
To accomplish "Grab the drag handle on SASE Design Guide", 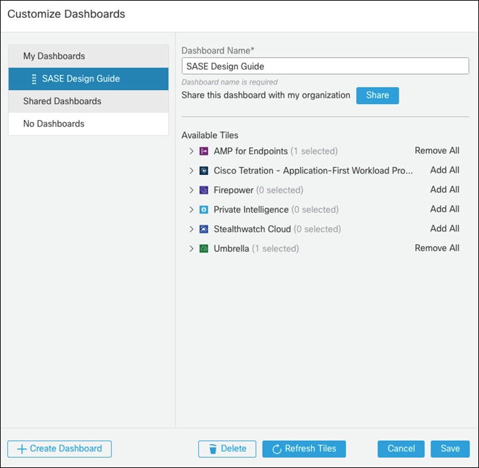I will [34, 79].
